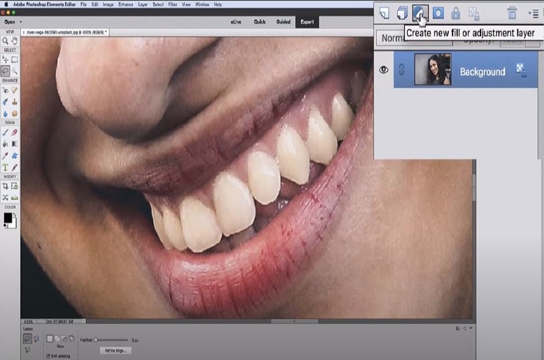The image size is (544, 360).
Task: Open the Select menu
Action: [158, 4]
